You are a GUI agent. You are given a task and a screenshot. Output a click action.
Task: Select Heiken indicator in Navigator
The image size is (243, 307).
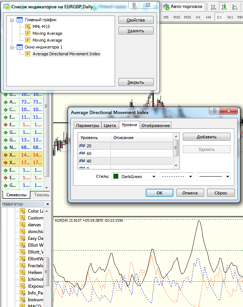tap(35, 273)
